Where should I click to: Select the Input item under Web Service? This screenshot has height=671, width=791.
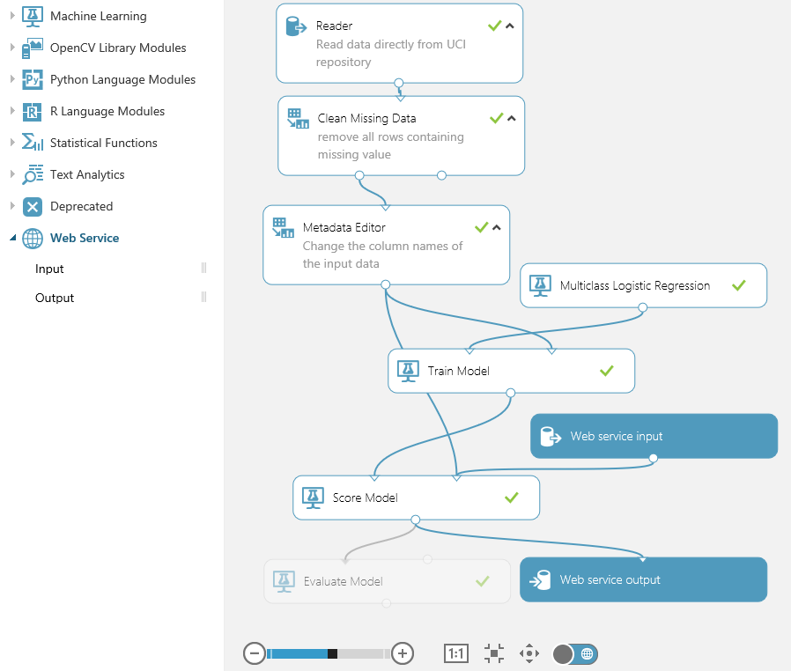click(x=49, y=269)
